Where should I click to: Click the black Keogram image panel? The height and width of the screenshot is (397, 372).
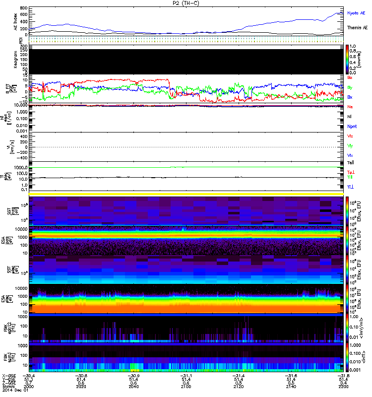pos(186,62)
